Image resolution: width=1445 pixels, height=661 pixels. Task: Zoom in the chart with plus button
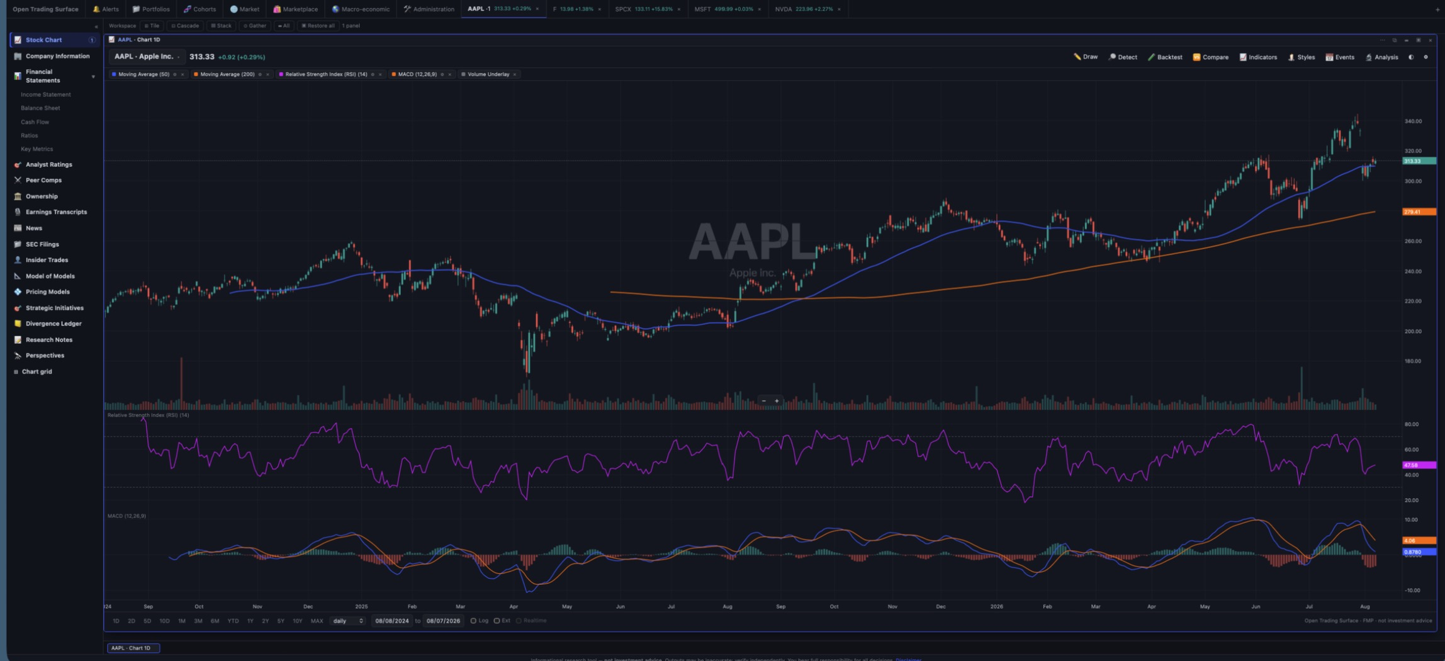click(x=777, y=400)
